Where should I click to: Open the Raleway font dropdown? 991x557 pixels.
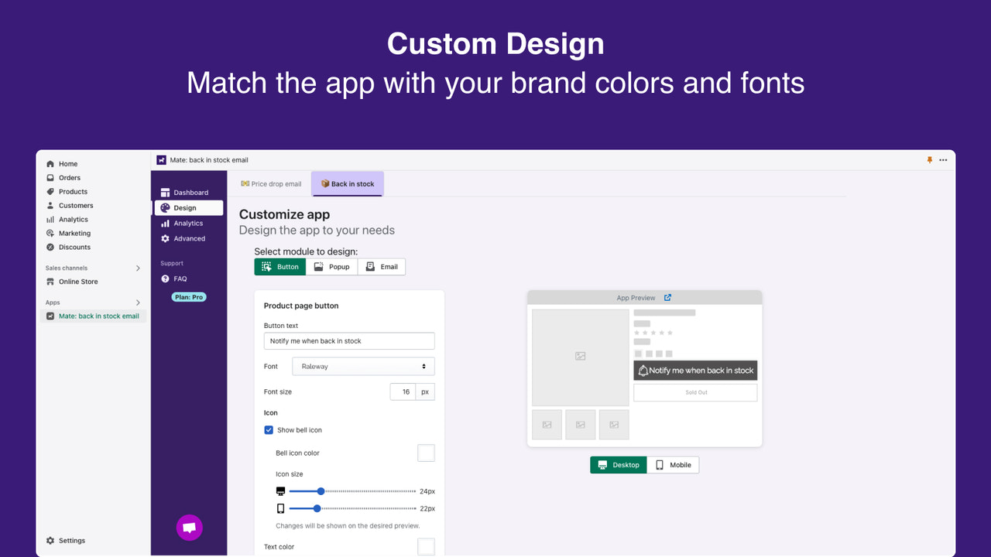click(362, 366)
